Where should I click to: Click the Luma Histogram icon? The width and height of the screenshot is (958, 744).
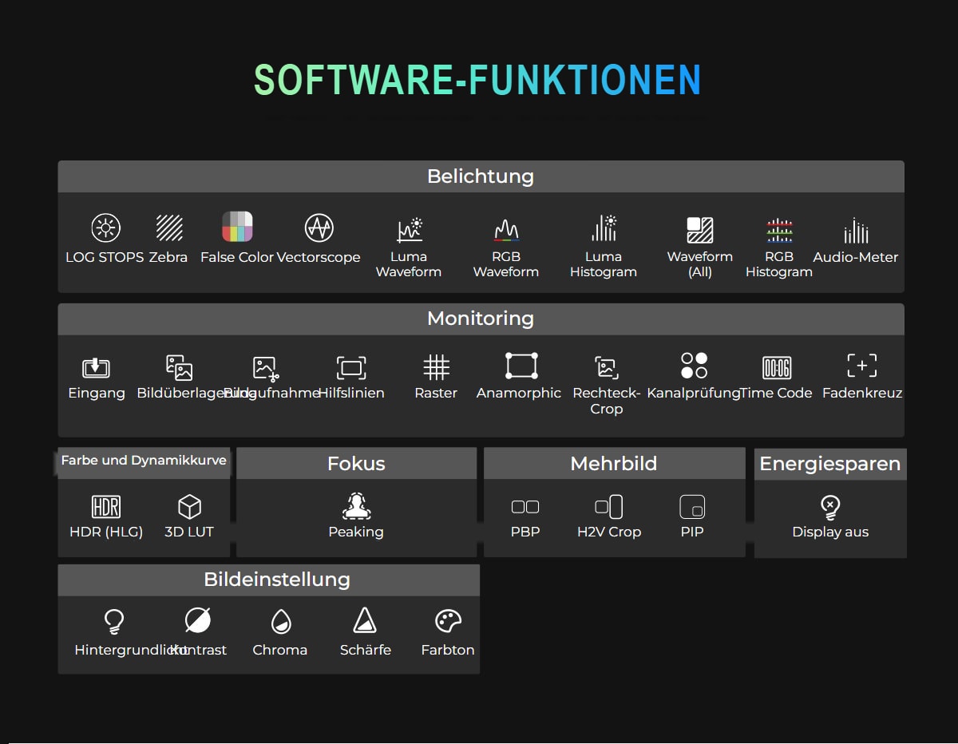pyautogui.click(x=604, y=228)
